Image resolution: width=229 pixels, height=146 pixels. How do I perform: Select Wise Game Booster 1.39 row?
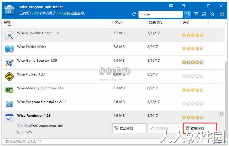pyautogui.click(x=113, y=63)
